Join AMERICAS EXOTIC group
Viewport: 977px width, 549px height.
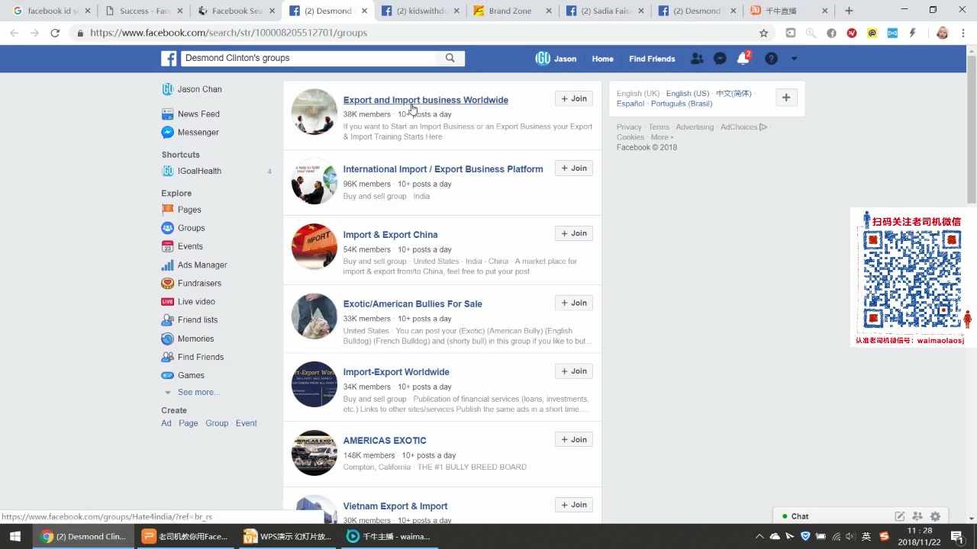pos(574,439)
